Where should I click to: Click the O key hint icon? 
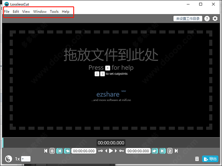pyautogui.click(x=102, y=74)
